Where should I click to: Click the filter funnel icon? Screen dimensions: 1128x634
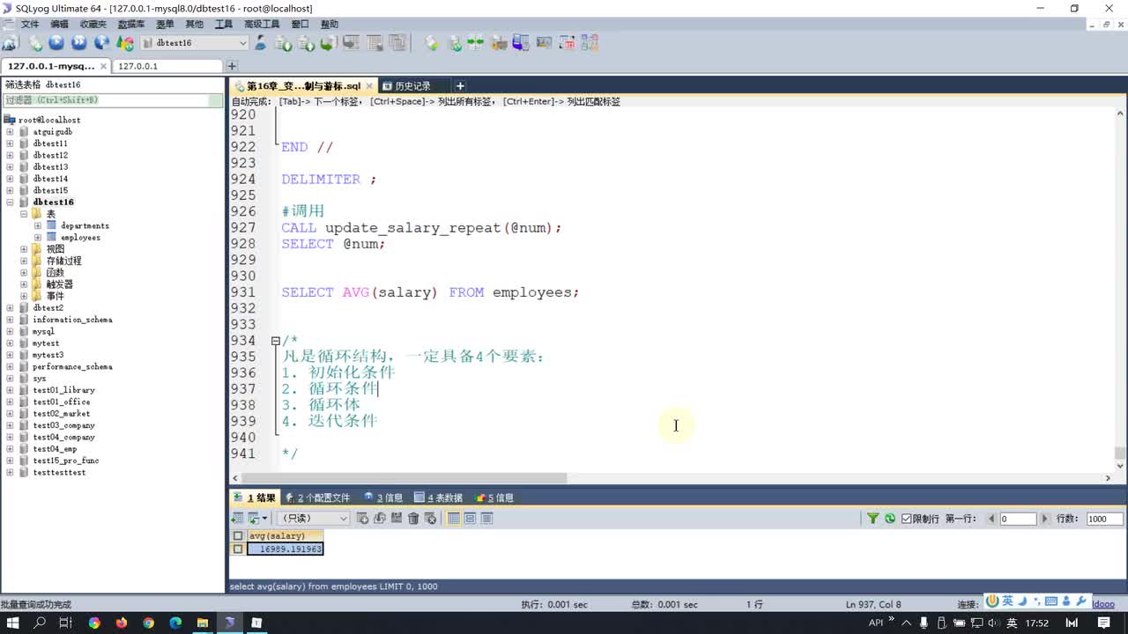873,519
